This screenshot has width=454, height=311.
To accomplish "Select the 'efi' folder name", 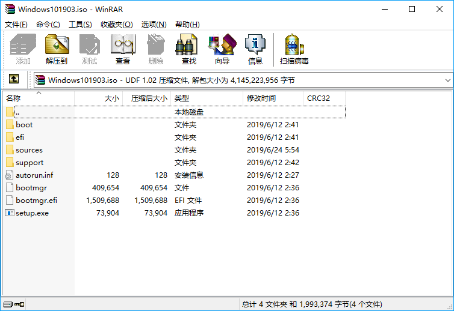I will tap(20, 137).
